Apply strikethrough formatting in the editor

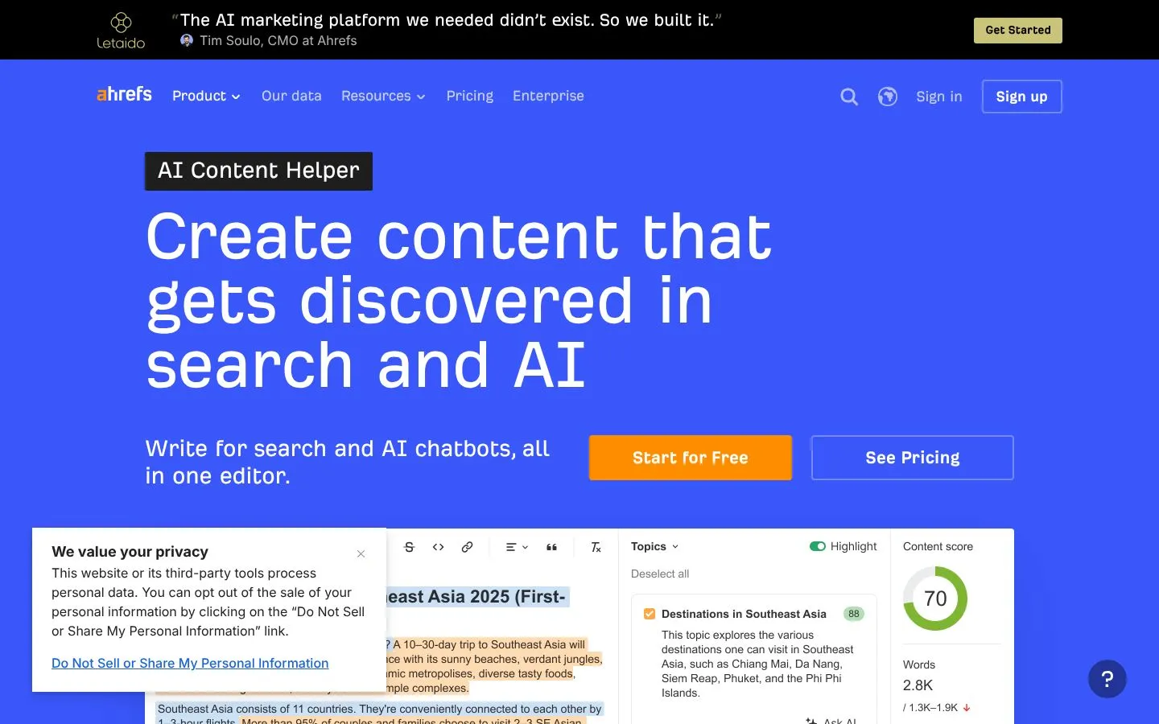click(x=409, y=547)
